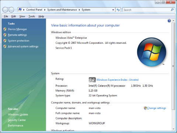This screenshot has width=177, height=133.
Task: Open the File menu
Action: click(6, 16)
